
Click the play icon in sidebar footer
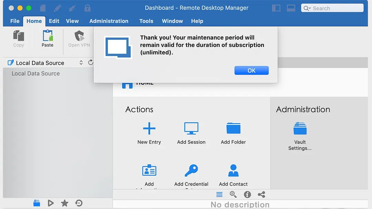[51, 203]
